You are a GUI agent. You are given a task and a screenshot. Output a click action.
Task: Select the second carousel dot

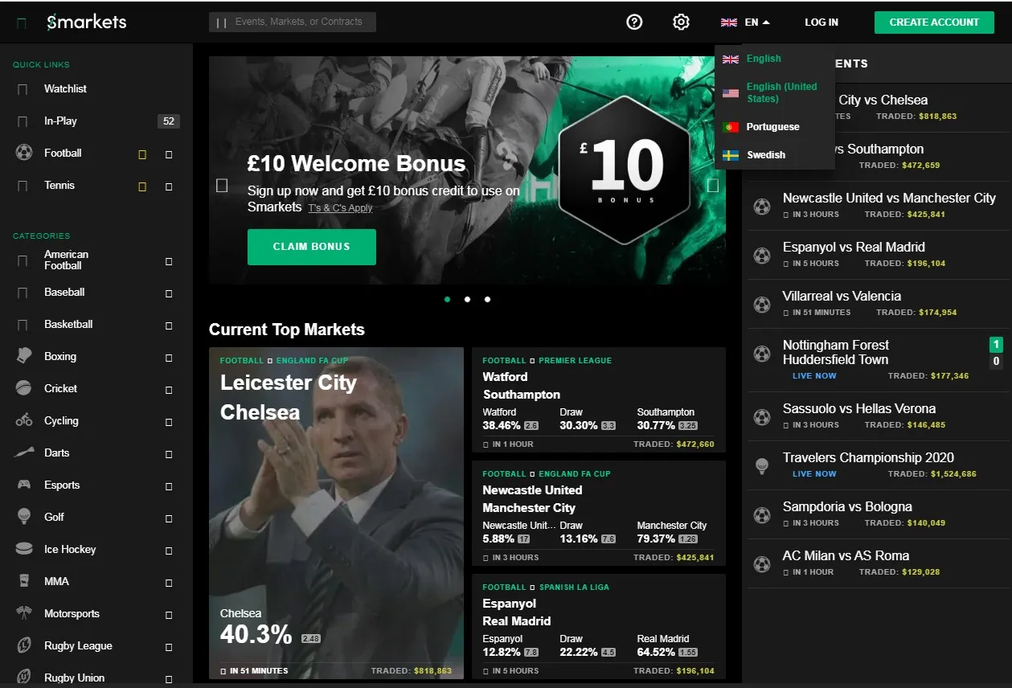click(467, 299)
